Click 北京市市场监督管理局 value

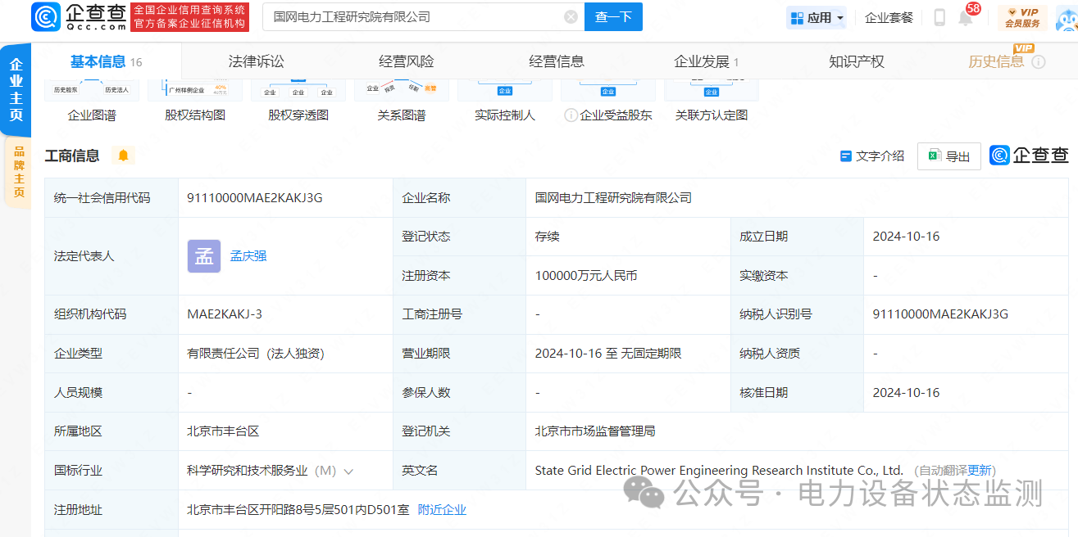tap(595, 431)
